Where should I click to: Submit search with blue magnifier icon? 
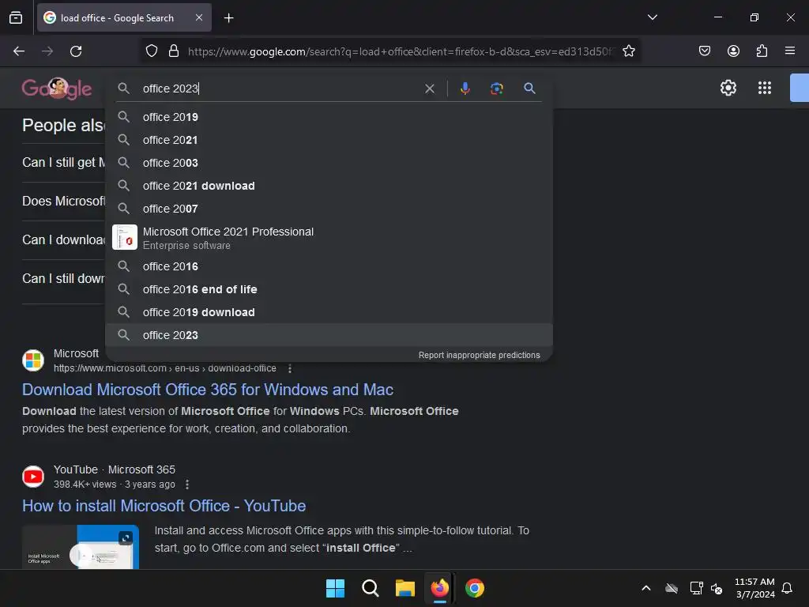(x=529, y=89)
